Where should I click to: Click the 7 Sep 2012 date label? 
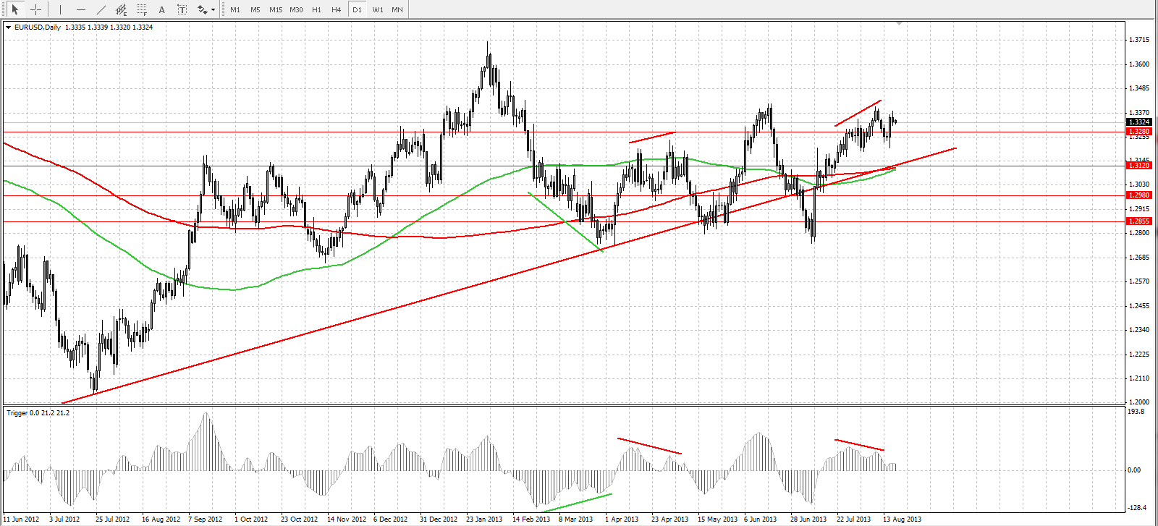tap(206, 519)
